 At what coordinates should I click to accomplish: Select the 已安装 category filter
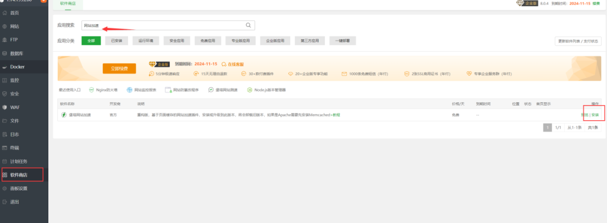(116, 40)
